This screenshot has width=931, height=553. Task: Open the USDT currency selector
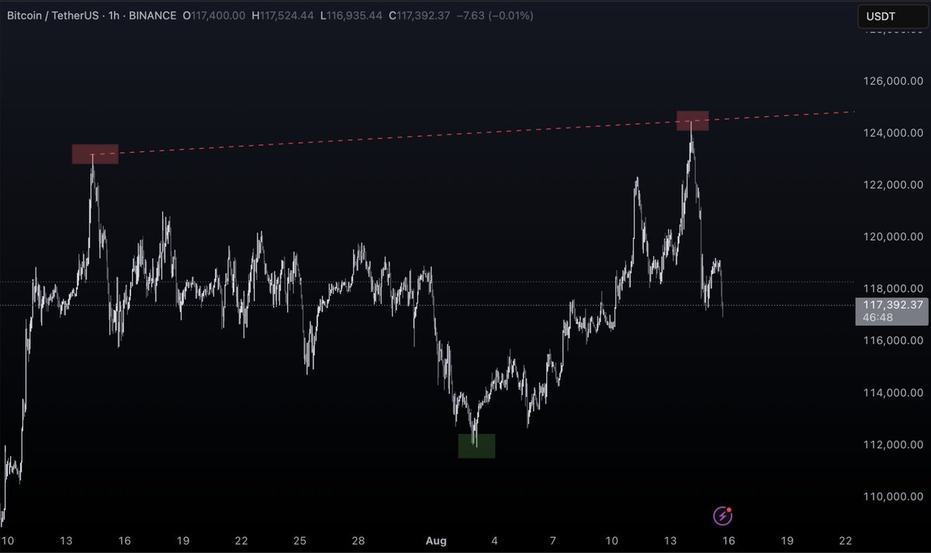[x=891, y=16]
